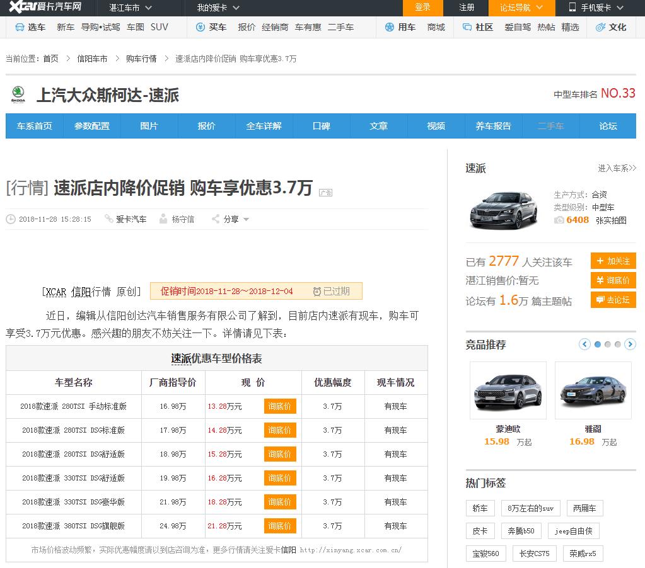Open the xinyang.xcar.com.cn link
This screenshot has height=568, width=645.
point(351,550)
